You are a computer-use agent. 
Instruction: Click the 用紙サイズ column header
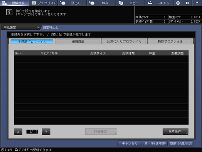[98, 53]
